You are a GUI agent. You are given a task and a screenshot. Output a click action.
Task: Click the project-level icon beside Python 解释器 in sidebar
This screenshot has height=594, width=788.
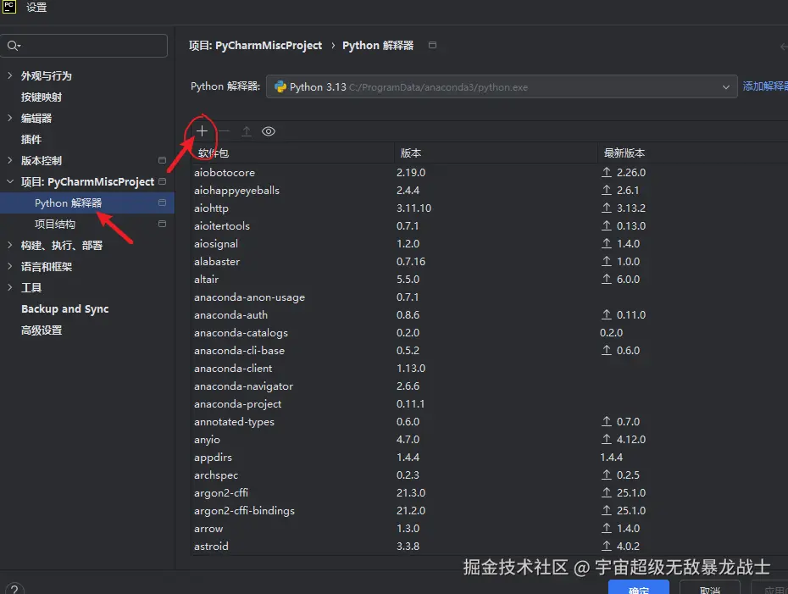(x=162, y=203)
